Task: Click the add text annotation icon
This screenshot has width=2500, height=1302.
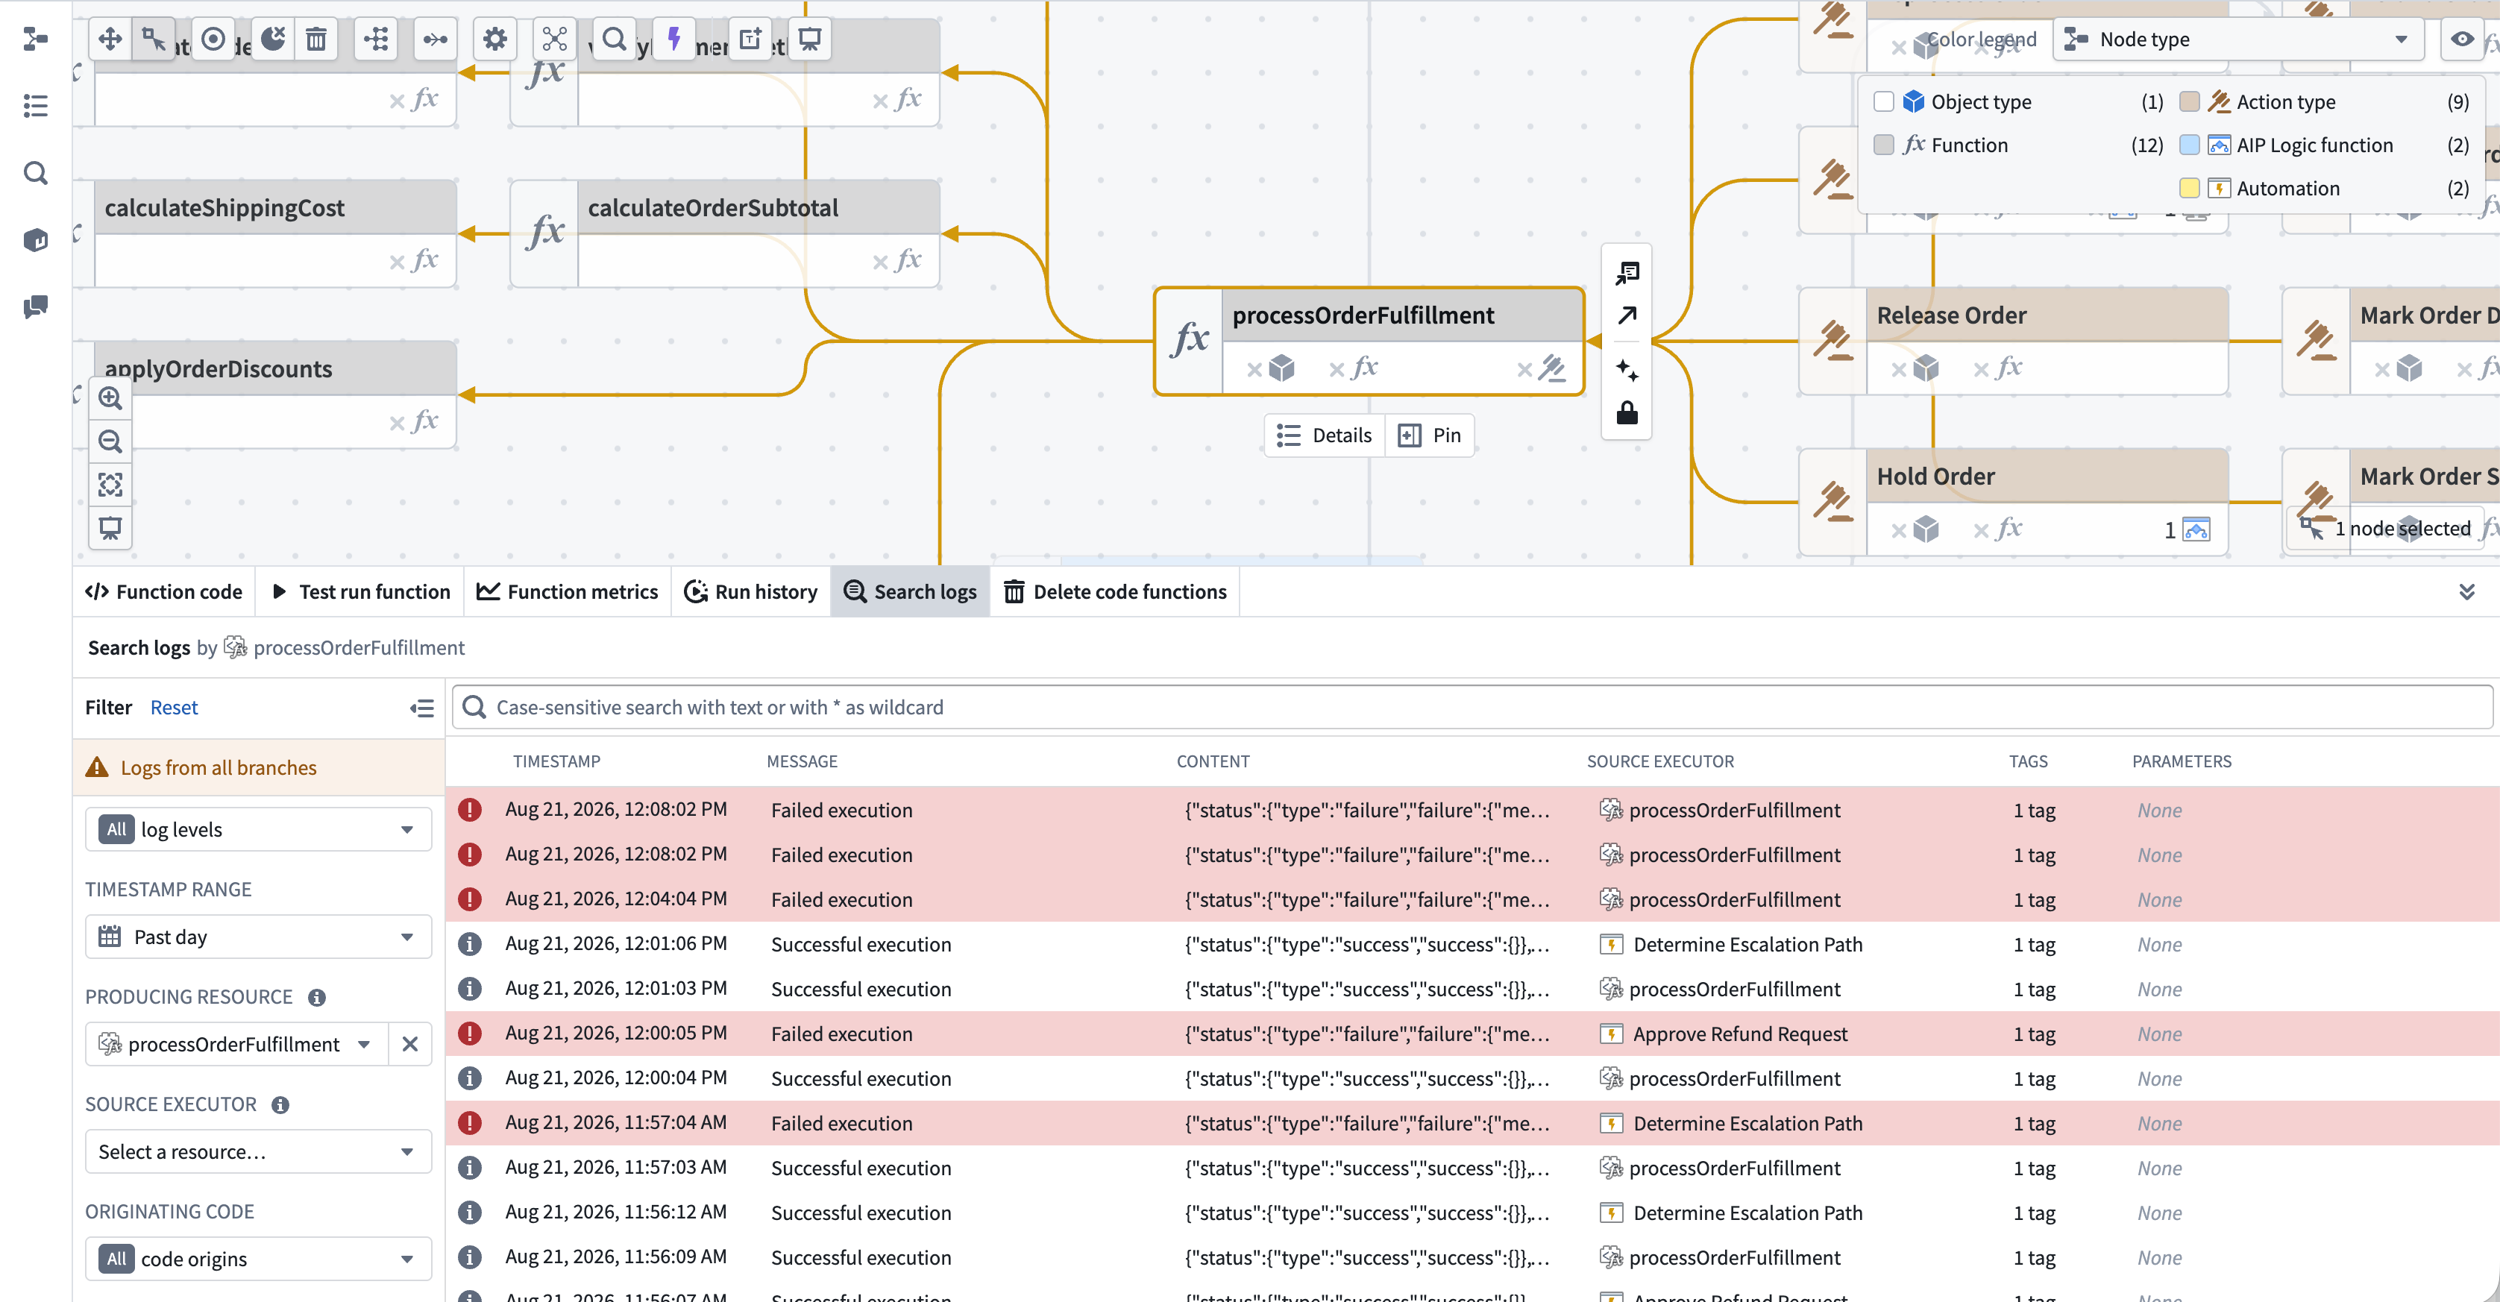Action: point(750,40)
